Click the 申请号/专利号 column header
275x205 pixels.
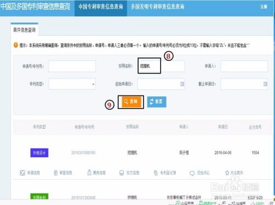pos(84,127)
